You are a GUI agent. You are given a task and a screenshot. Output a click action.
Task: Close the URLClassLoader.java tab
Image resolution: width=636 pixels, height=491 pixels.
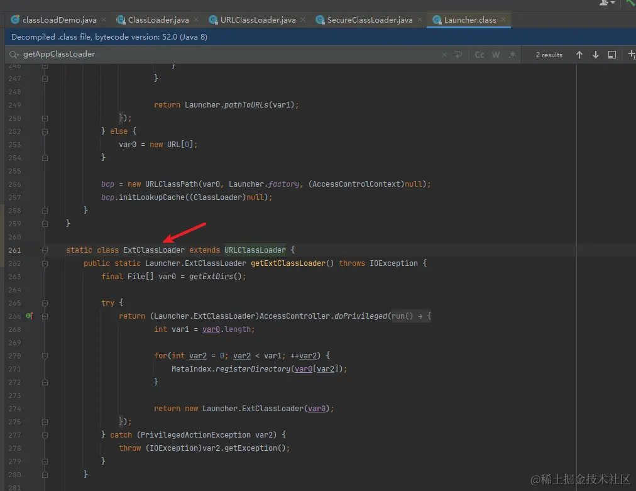click(302, 19)
